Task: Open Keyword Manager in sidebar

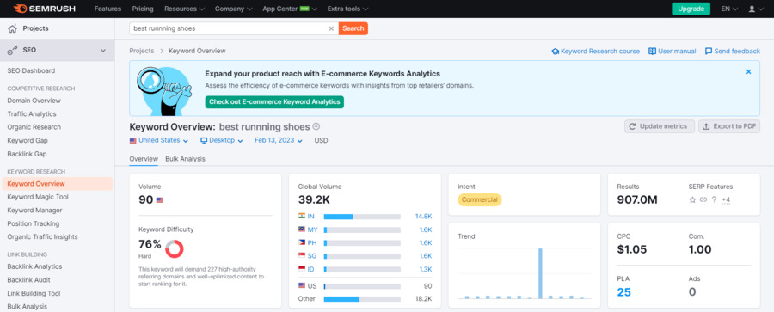Action: point(34,211)
